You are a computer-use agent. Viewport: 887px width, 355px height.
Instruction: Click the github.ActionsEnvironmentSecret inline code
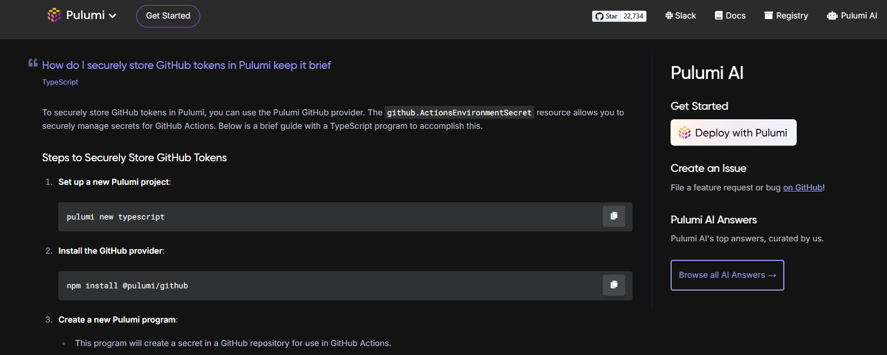coord(459,113)
